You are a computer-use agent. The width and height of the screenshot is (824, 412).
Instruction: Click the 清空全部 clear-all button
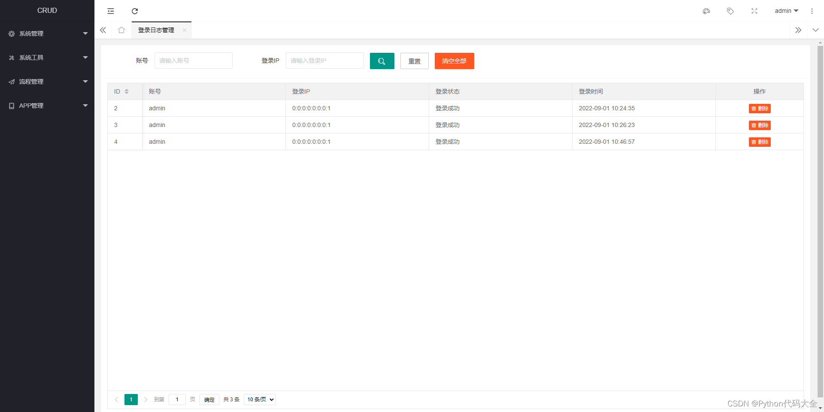point(454,61)
